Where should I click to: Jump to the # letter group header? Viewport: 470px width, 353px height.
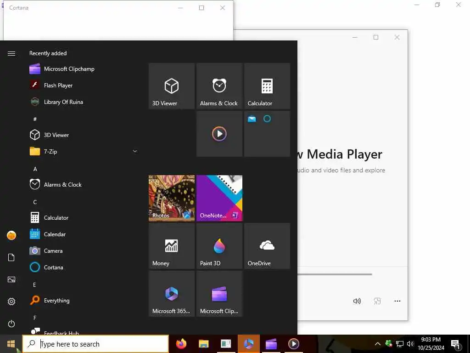35,119
